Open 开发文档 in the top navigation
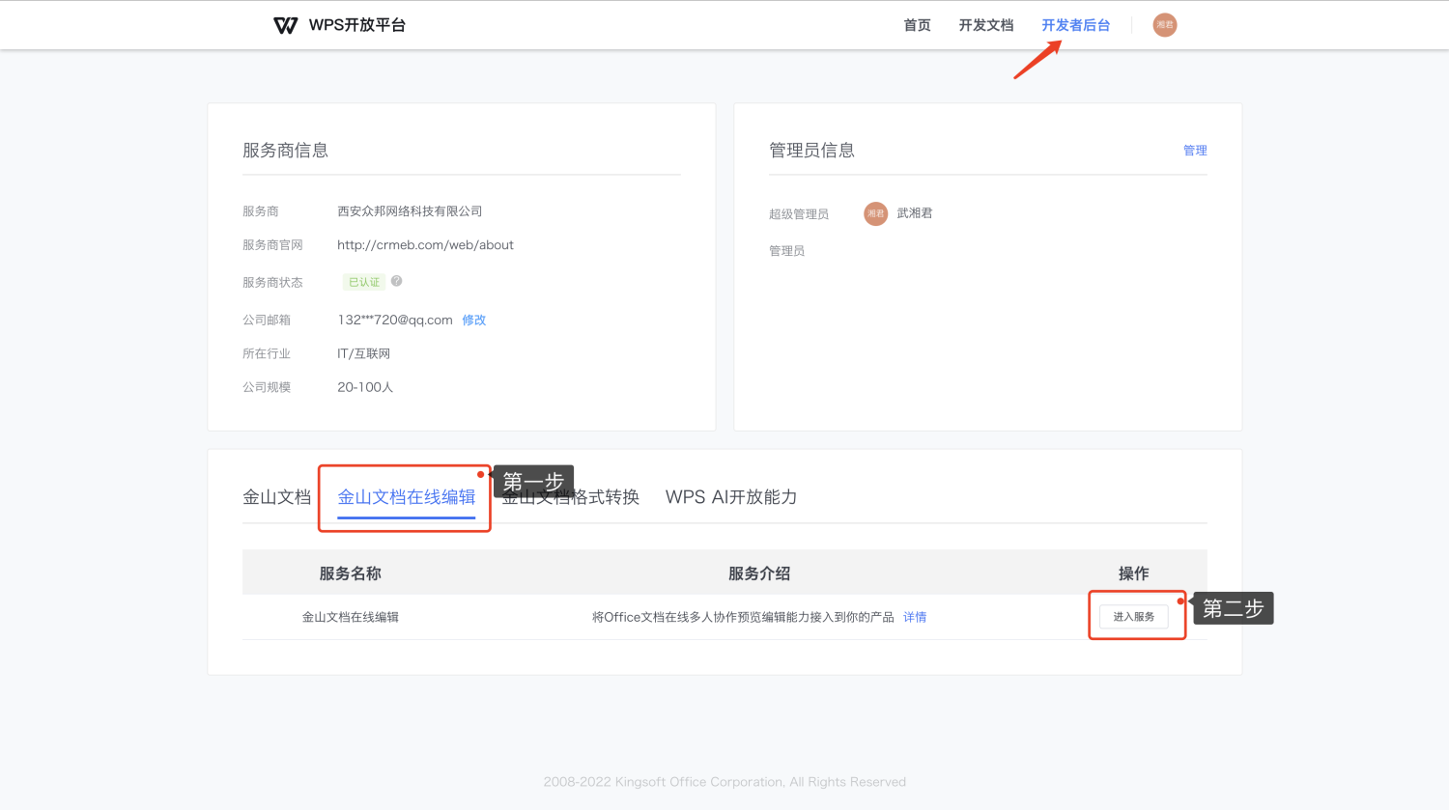 point(985,25)
